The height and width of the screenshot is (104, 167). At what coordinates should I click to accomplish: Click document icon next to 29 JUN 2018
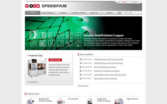(x=81, y=71)
